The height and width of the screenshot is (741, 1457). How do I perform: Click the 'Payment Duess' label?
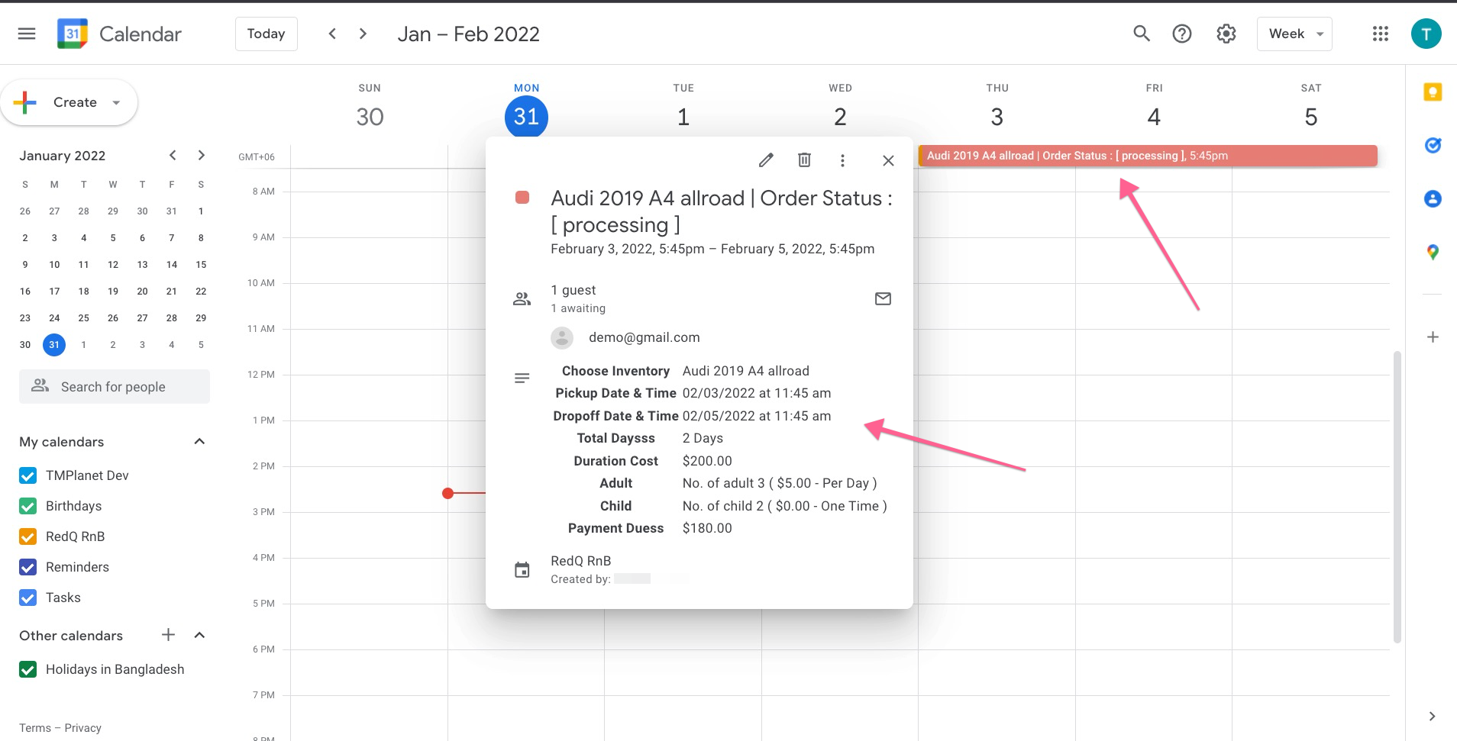615,528
